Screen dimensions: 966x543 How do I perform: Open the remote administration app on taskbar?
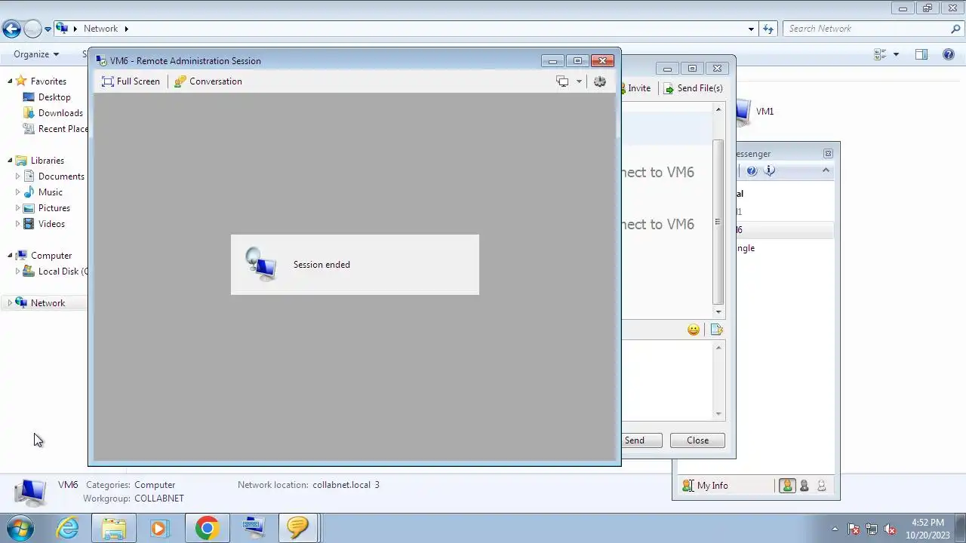(254, 528)
